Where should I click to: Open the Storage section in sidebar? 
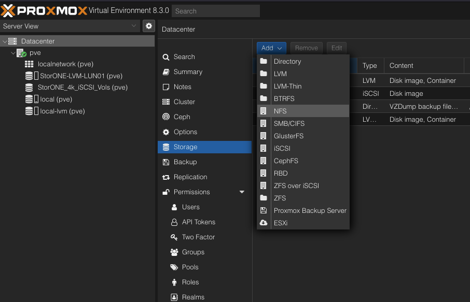pos(204,147)
